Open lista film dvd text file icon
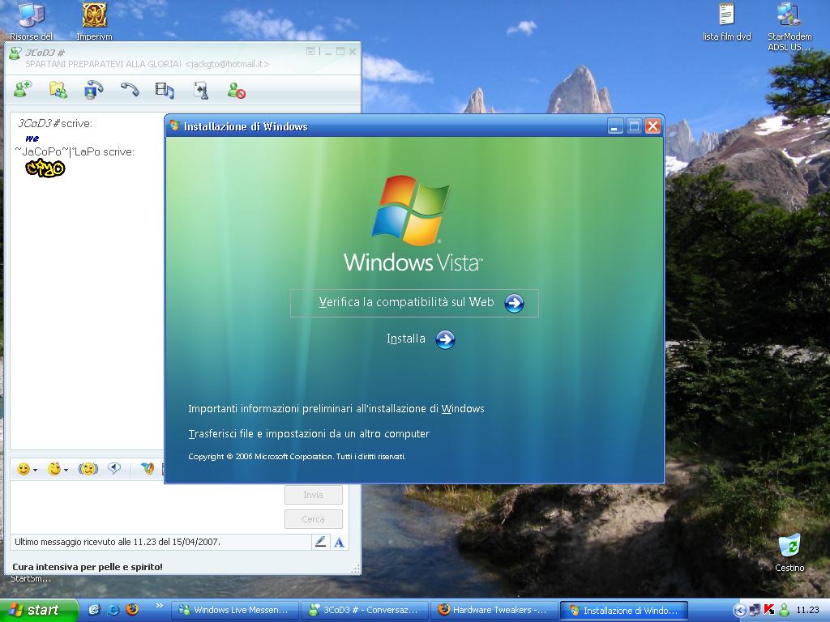 727,22
